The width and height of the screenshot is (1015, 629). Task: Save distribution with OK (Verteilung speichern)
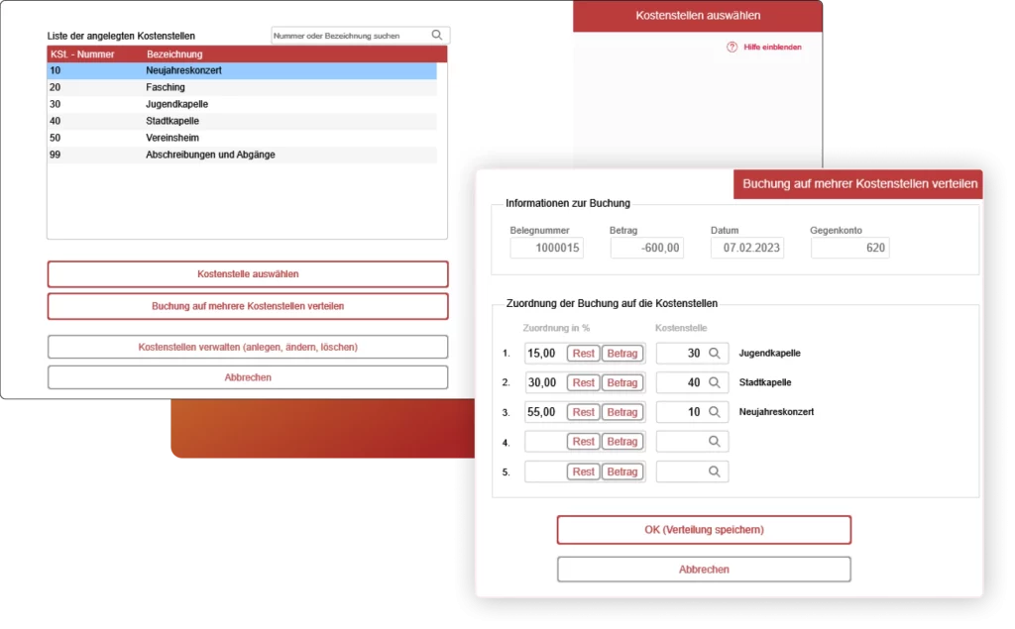point(704,530)
